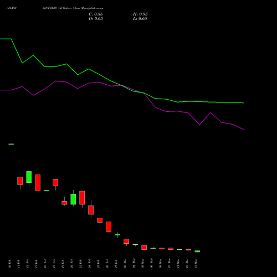Click the green candle above 20 Feb
Image resolution: width=277 pixels, height=277 pixels.
(x=73, y=199)
